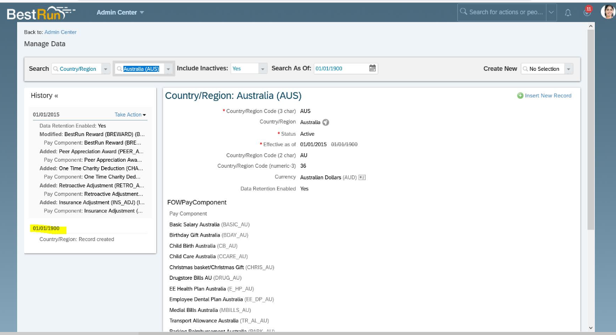Screen dimensions: 616x335
Task: Click the Country/Region search type field
Action: point(77,69)
